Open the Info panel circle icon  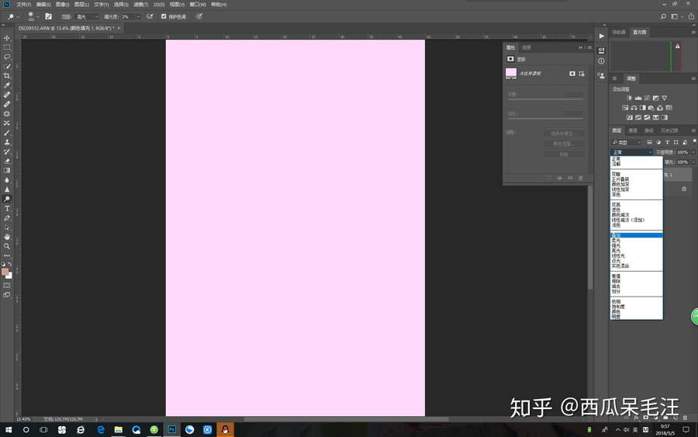pos(601,61)
